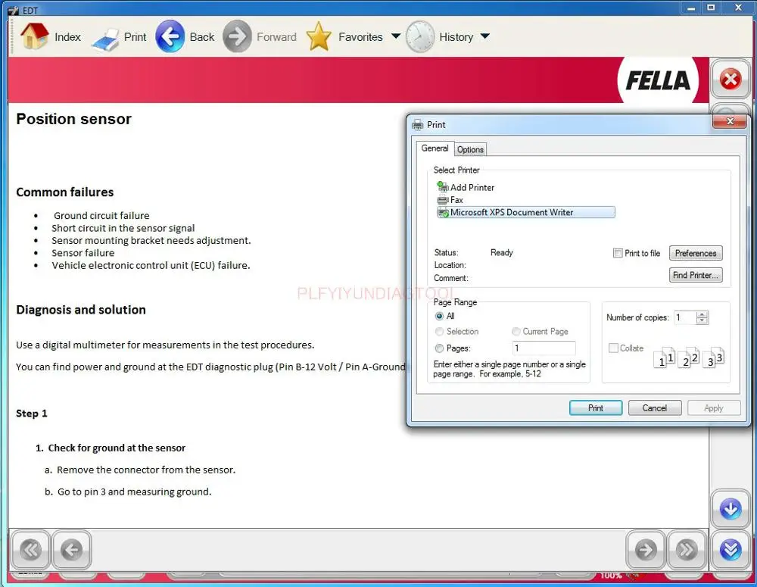This screenshot has width=757, height=587.
Task: Select Add Printer in printer list
Action: (466, 187)
